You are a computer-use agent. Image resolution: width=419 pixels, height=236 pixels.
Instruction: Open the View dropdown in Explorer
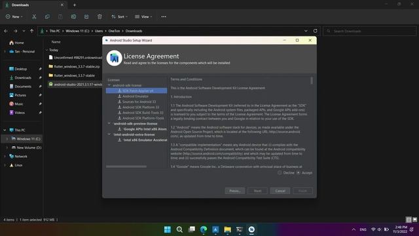click(x=143, y=16)
